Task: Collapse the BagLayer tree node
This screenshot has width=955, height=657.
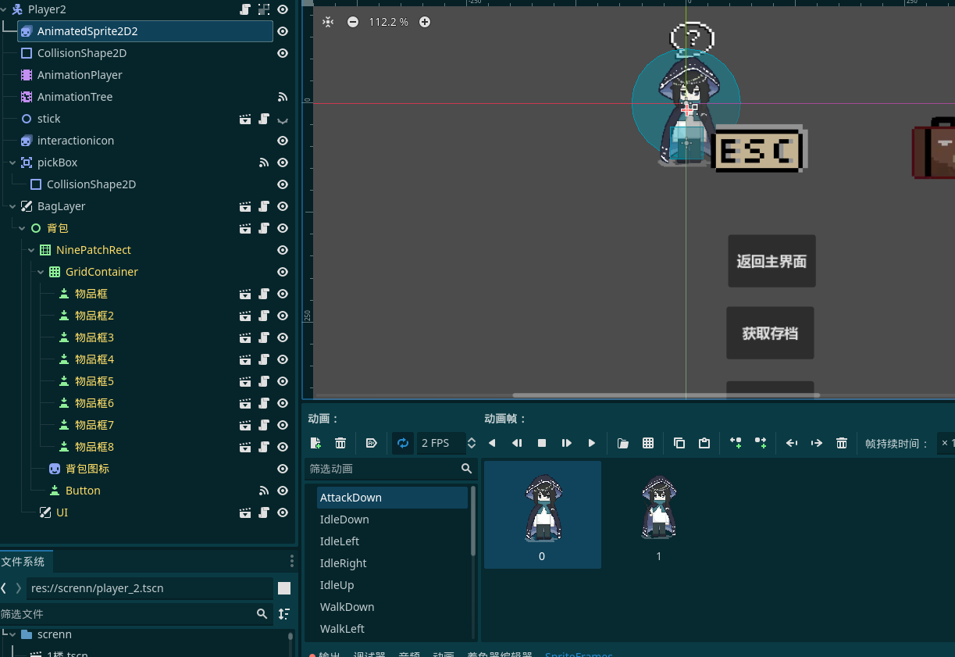Action: click(12, 206)
